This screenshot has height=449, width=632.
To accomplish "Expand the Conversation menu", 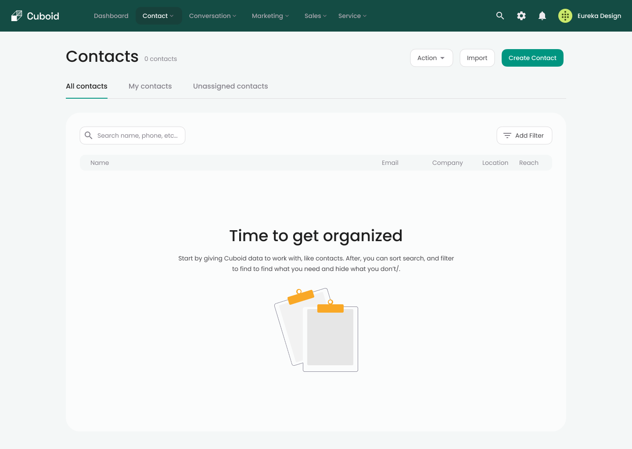I will pyautogui.click(x=212, y=16).
